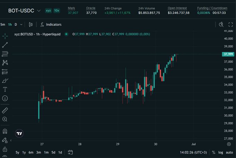
Task: Click the 35,000 price axis label
Action: 228,77
